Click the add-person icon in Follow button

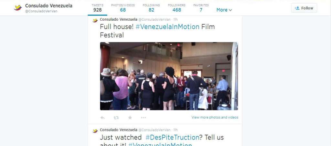click(297, 8)
